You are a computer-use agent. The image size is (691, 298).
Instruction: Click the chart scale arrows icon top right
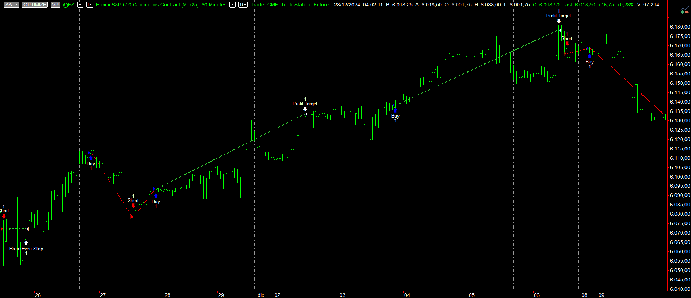click(684, 12)
